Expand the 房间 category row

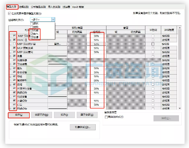(x=10, y=85)
